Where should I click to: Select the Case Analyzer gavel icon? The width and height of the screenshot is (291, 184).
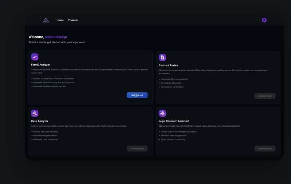coord(35,113)
